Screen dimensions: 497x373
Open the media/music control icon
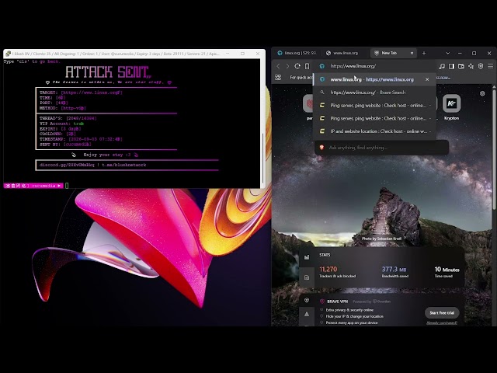[442, 66]
